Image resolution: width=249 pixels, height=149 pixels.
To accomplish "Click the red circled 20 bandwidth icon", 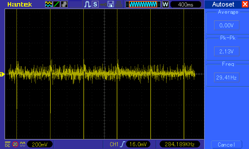I will pos(15,144).
